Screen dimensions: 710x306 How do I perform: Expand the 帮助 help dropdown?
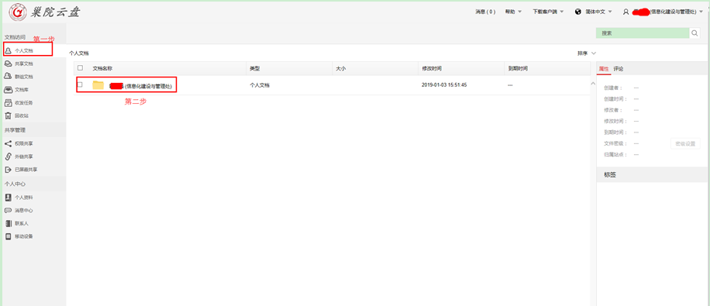coord(513,12)
